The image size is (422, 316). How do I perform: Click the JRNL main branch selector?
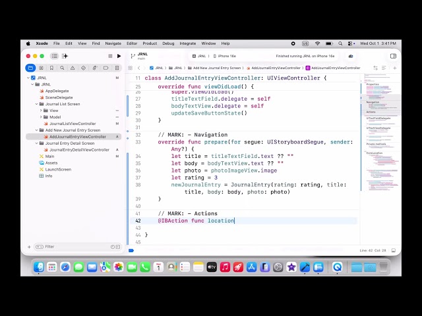click(x=140, y=56)
